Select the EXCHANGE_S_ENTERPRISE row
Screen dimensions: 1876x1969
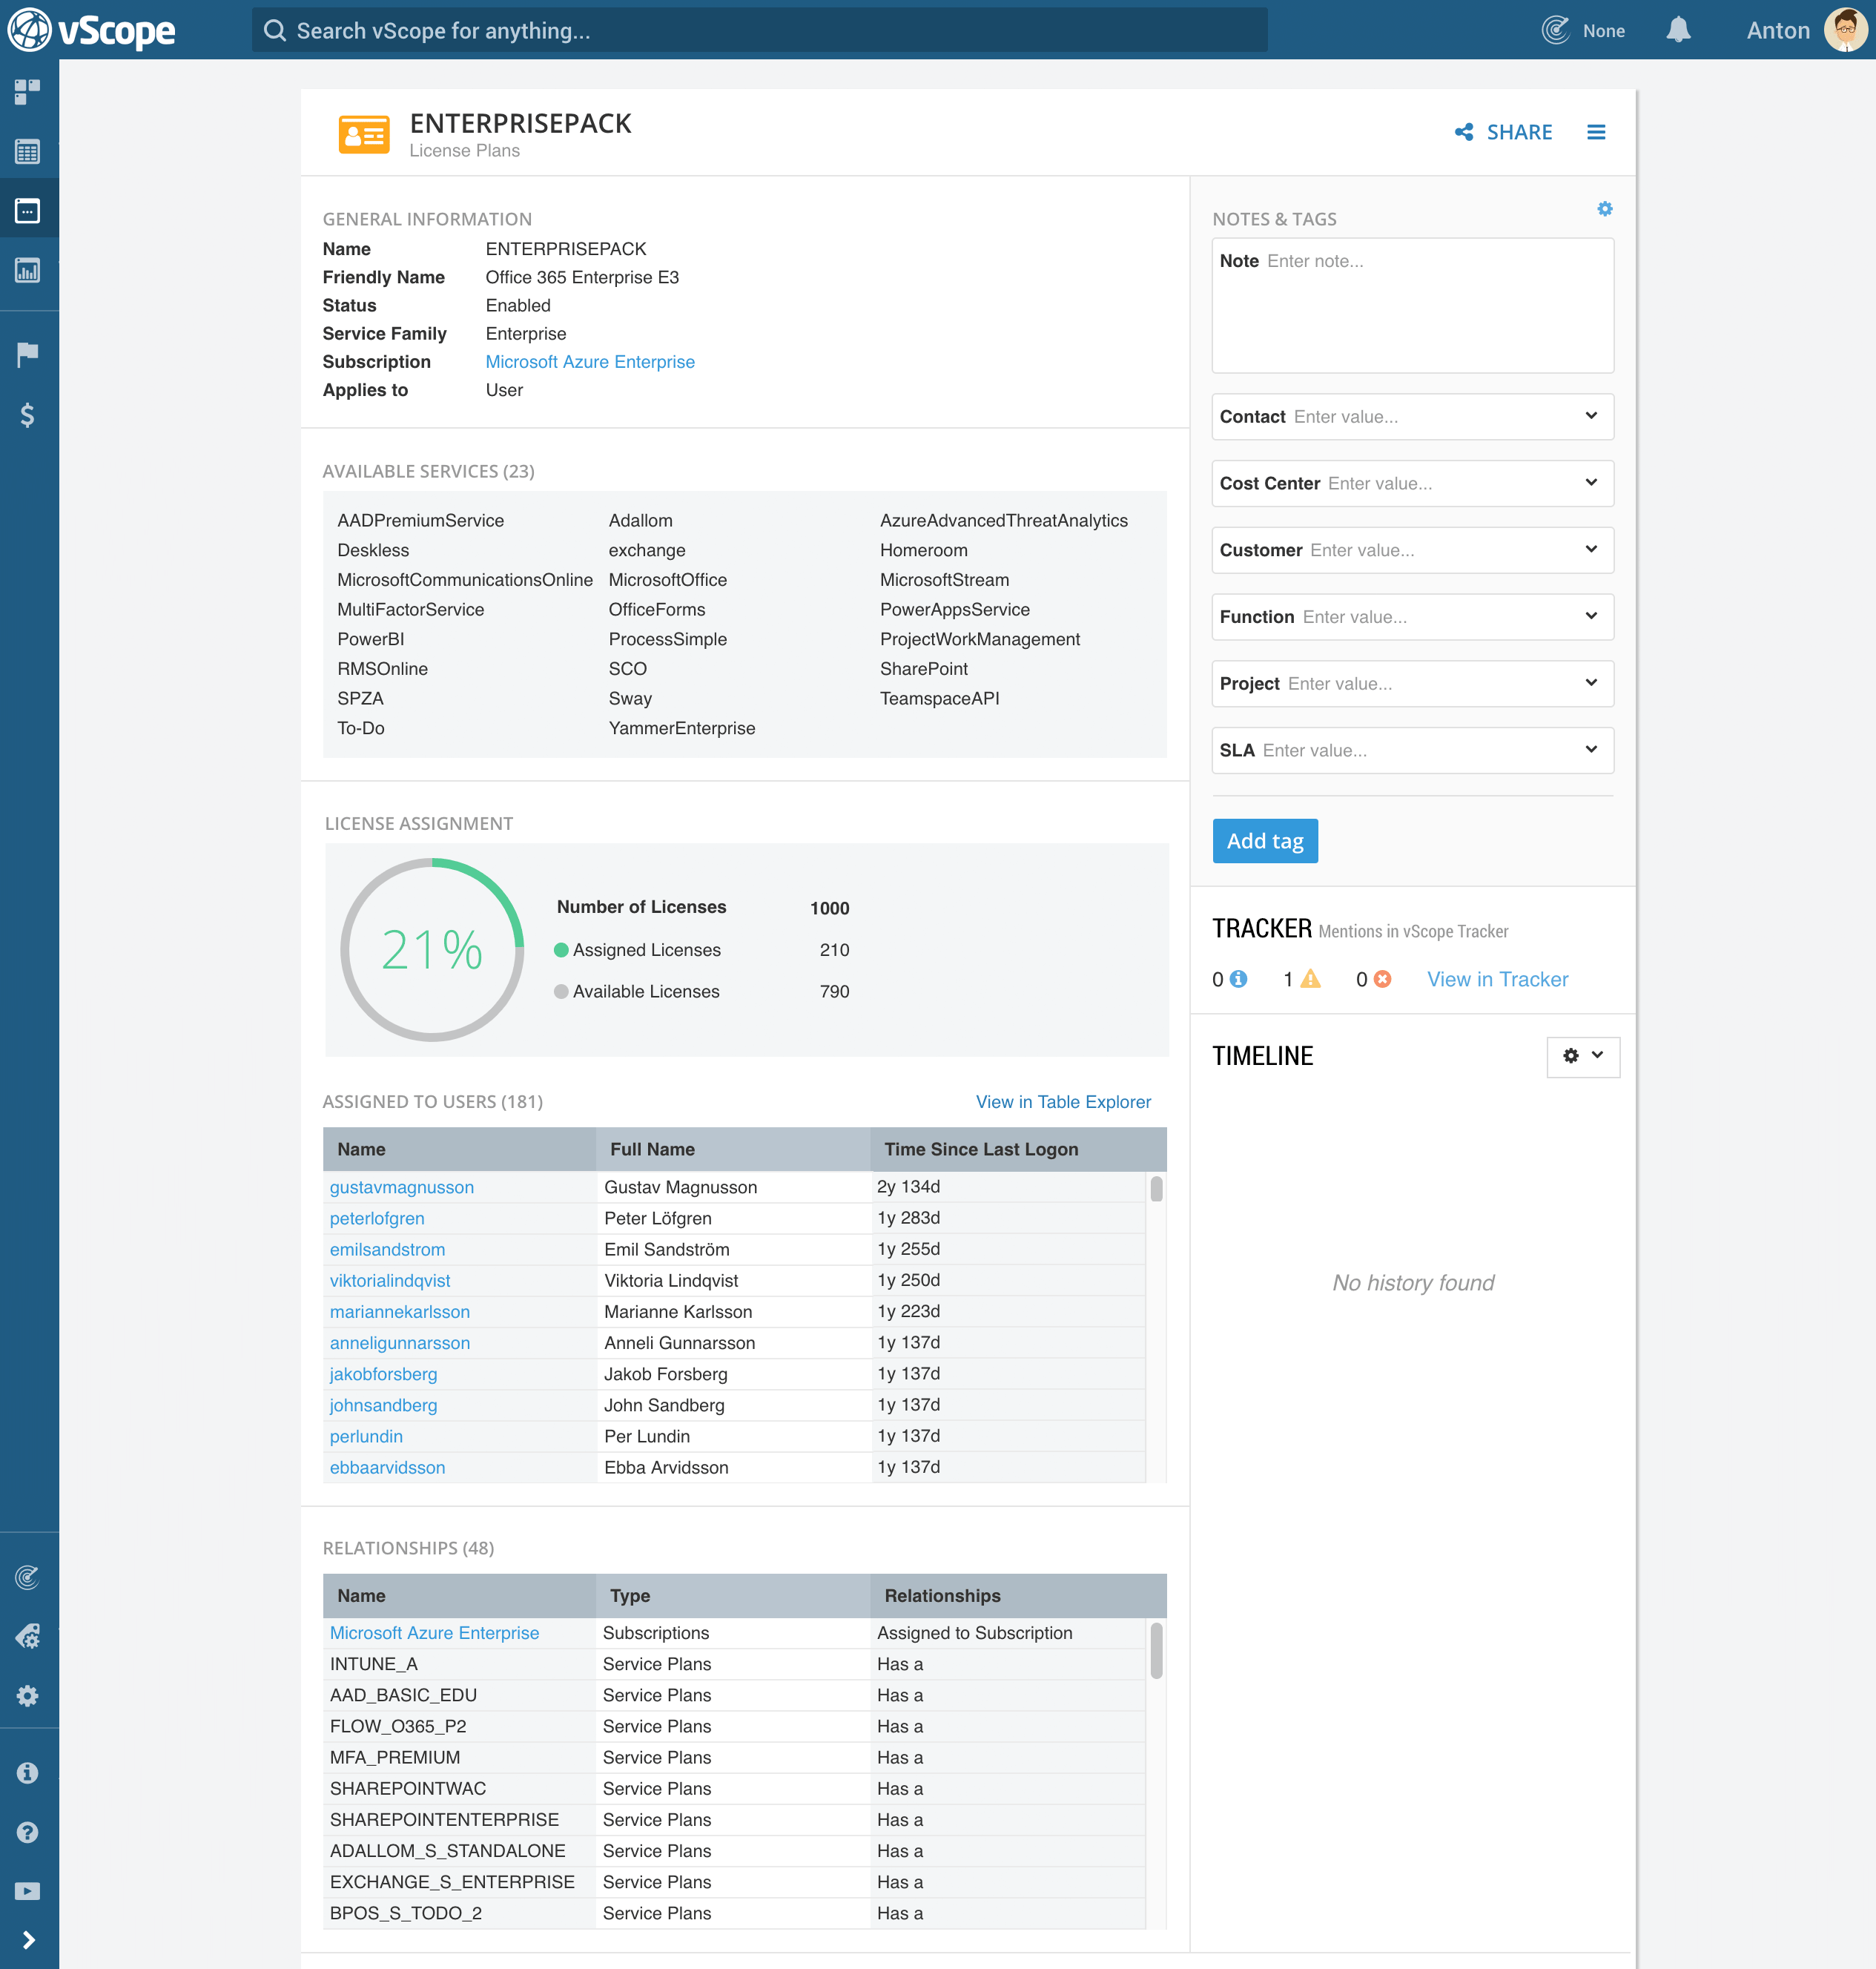[x=734, y=1882]
